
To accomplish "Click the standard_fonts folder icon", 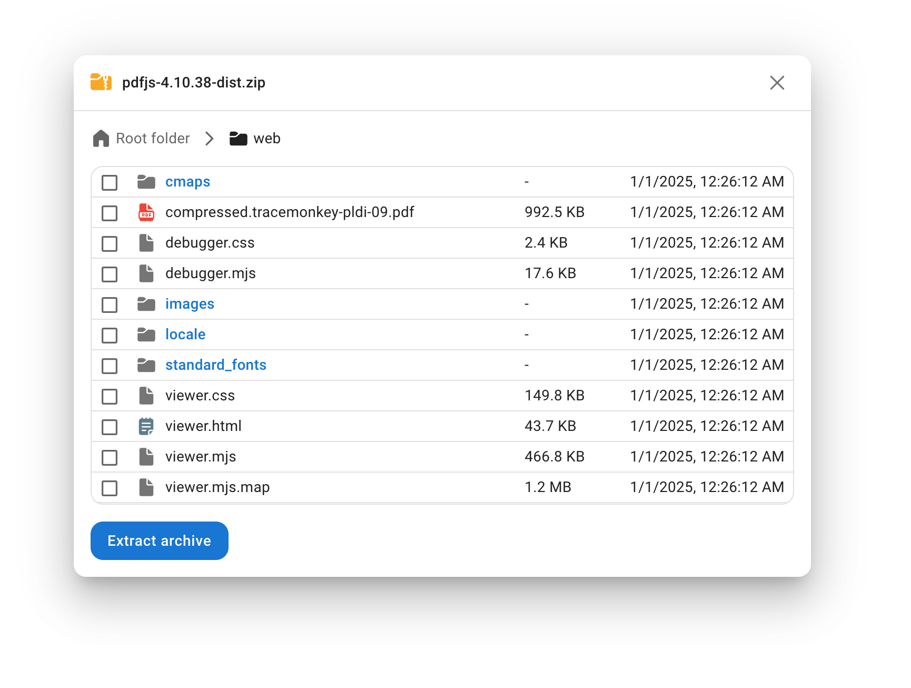I will tap(146, 365).
